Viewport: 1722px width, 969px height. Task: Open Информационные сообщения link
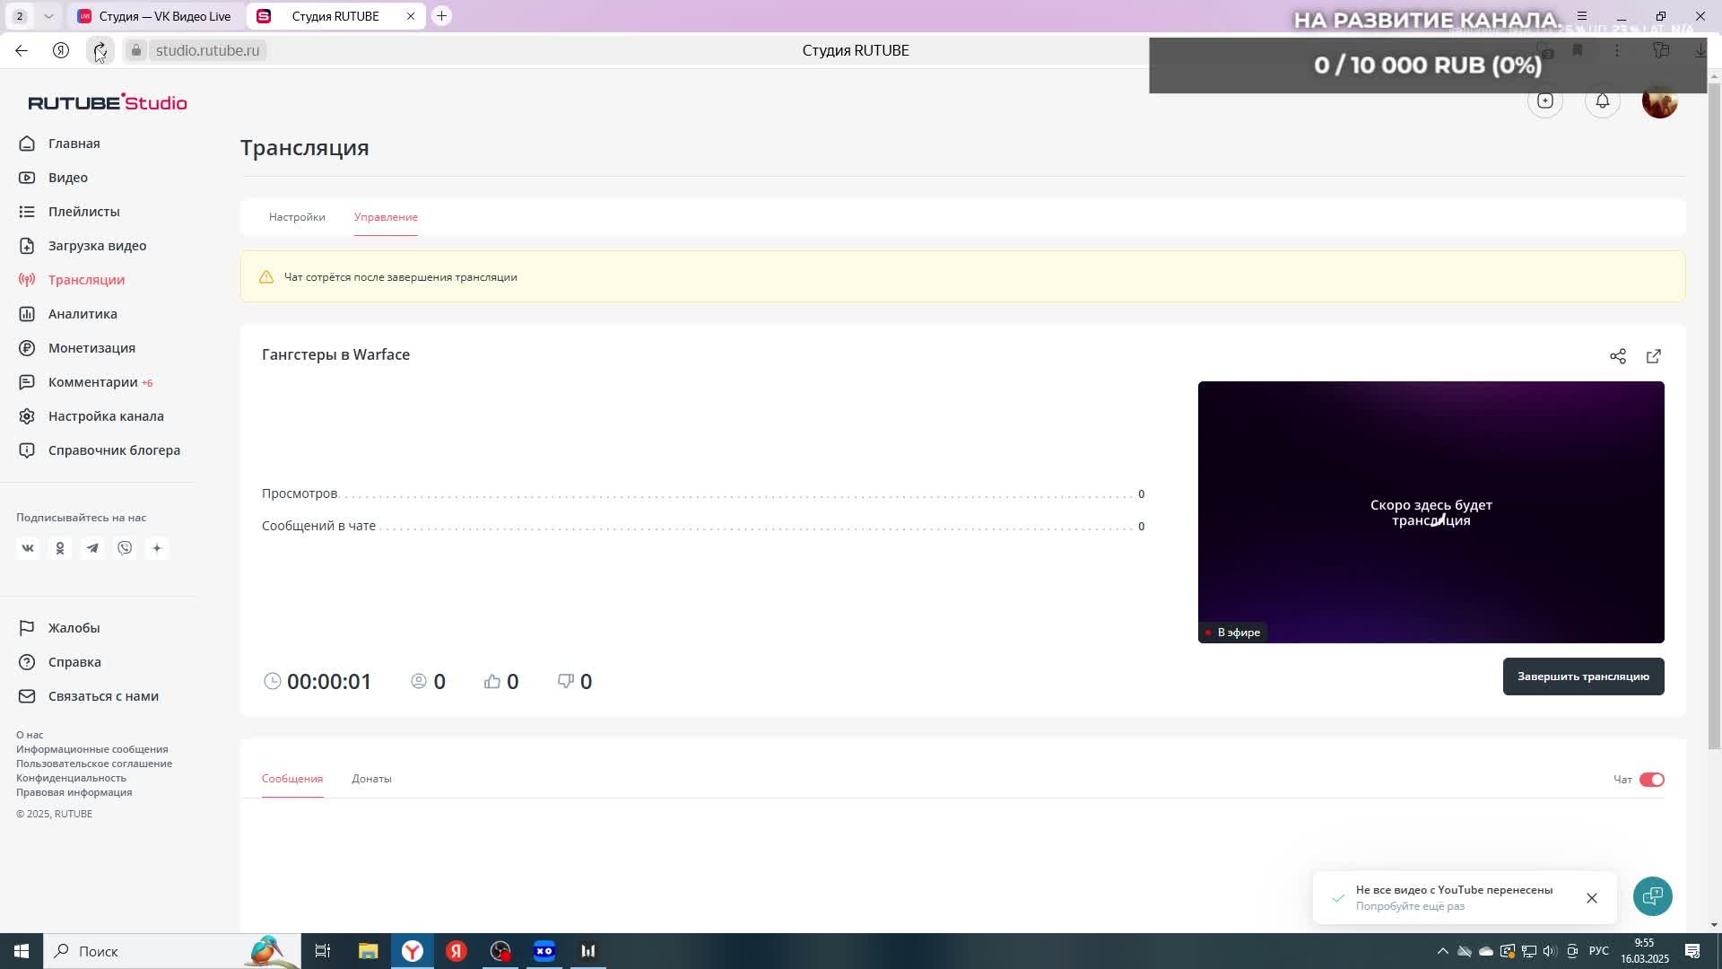(91, 749)
